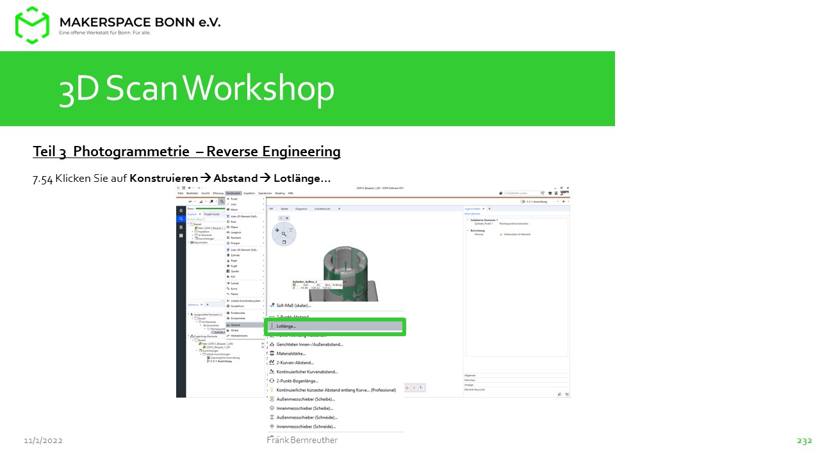Viewport: 820px width, 461px height.
Task: Select Linie in the Konstruieren menu
Action: click(x=245, y=204)
